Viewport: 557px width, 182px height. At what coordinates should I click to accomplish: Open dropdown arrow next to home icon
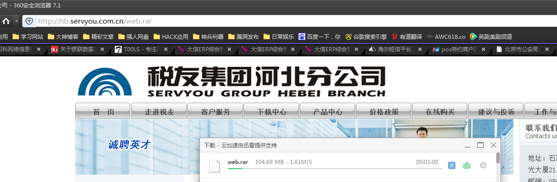16,21
